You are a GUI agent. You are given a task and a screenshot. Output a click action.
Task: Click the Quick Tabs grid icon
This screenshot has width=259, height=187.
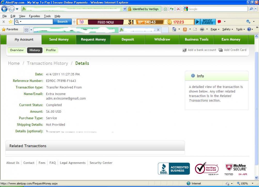tap(26, 30)
